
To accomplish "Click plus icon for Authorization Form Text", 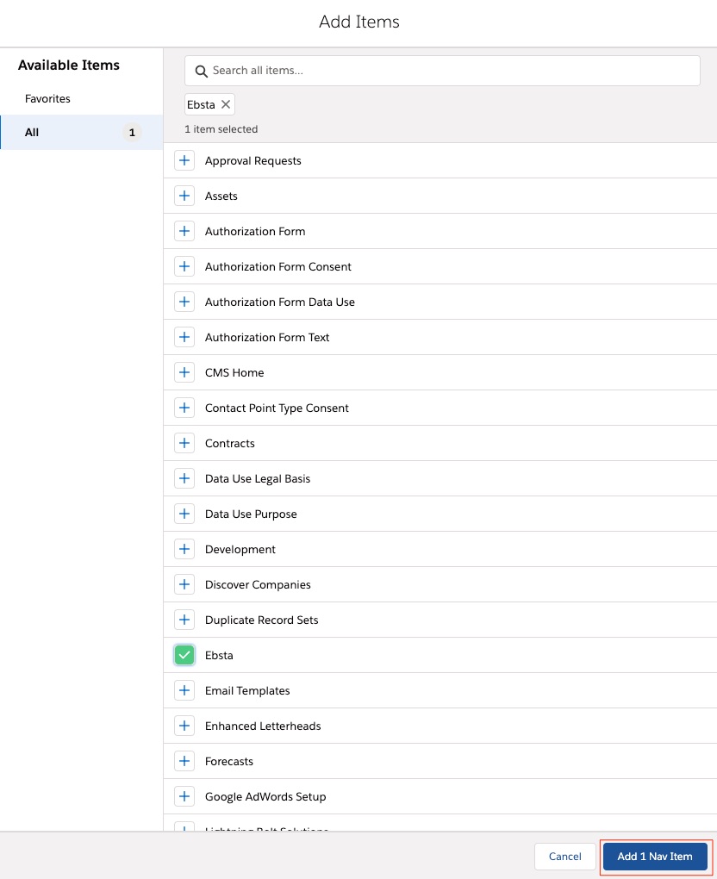I will [x=184, y=338].
